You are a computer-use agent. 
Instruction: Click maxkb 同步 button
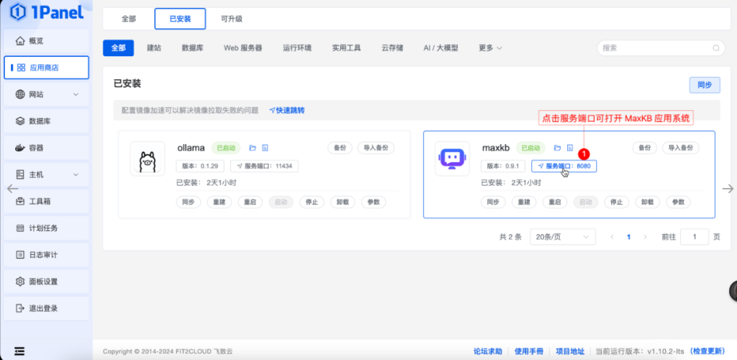point(493,202)
